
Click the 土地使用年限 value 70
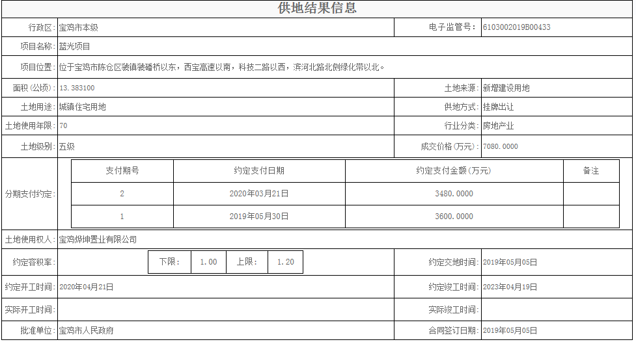tap(63, 125)
